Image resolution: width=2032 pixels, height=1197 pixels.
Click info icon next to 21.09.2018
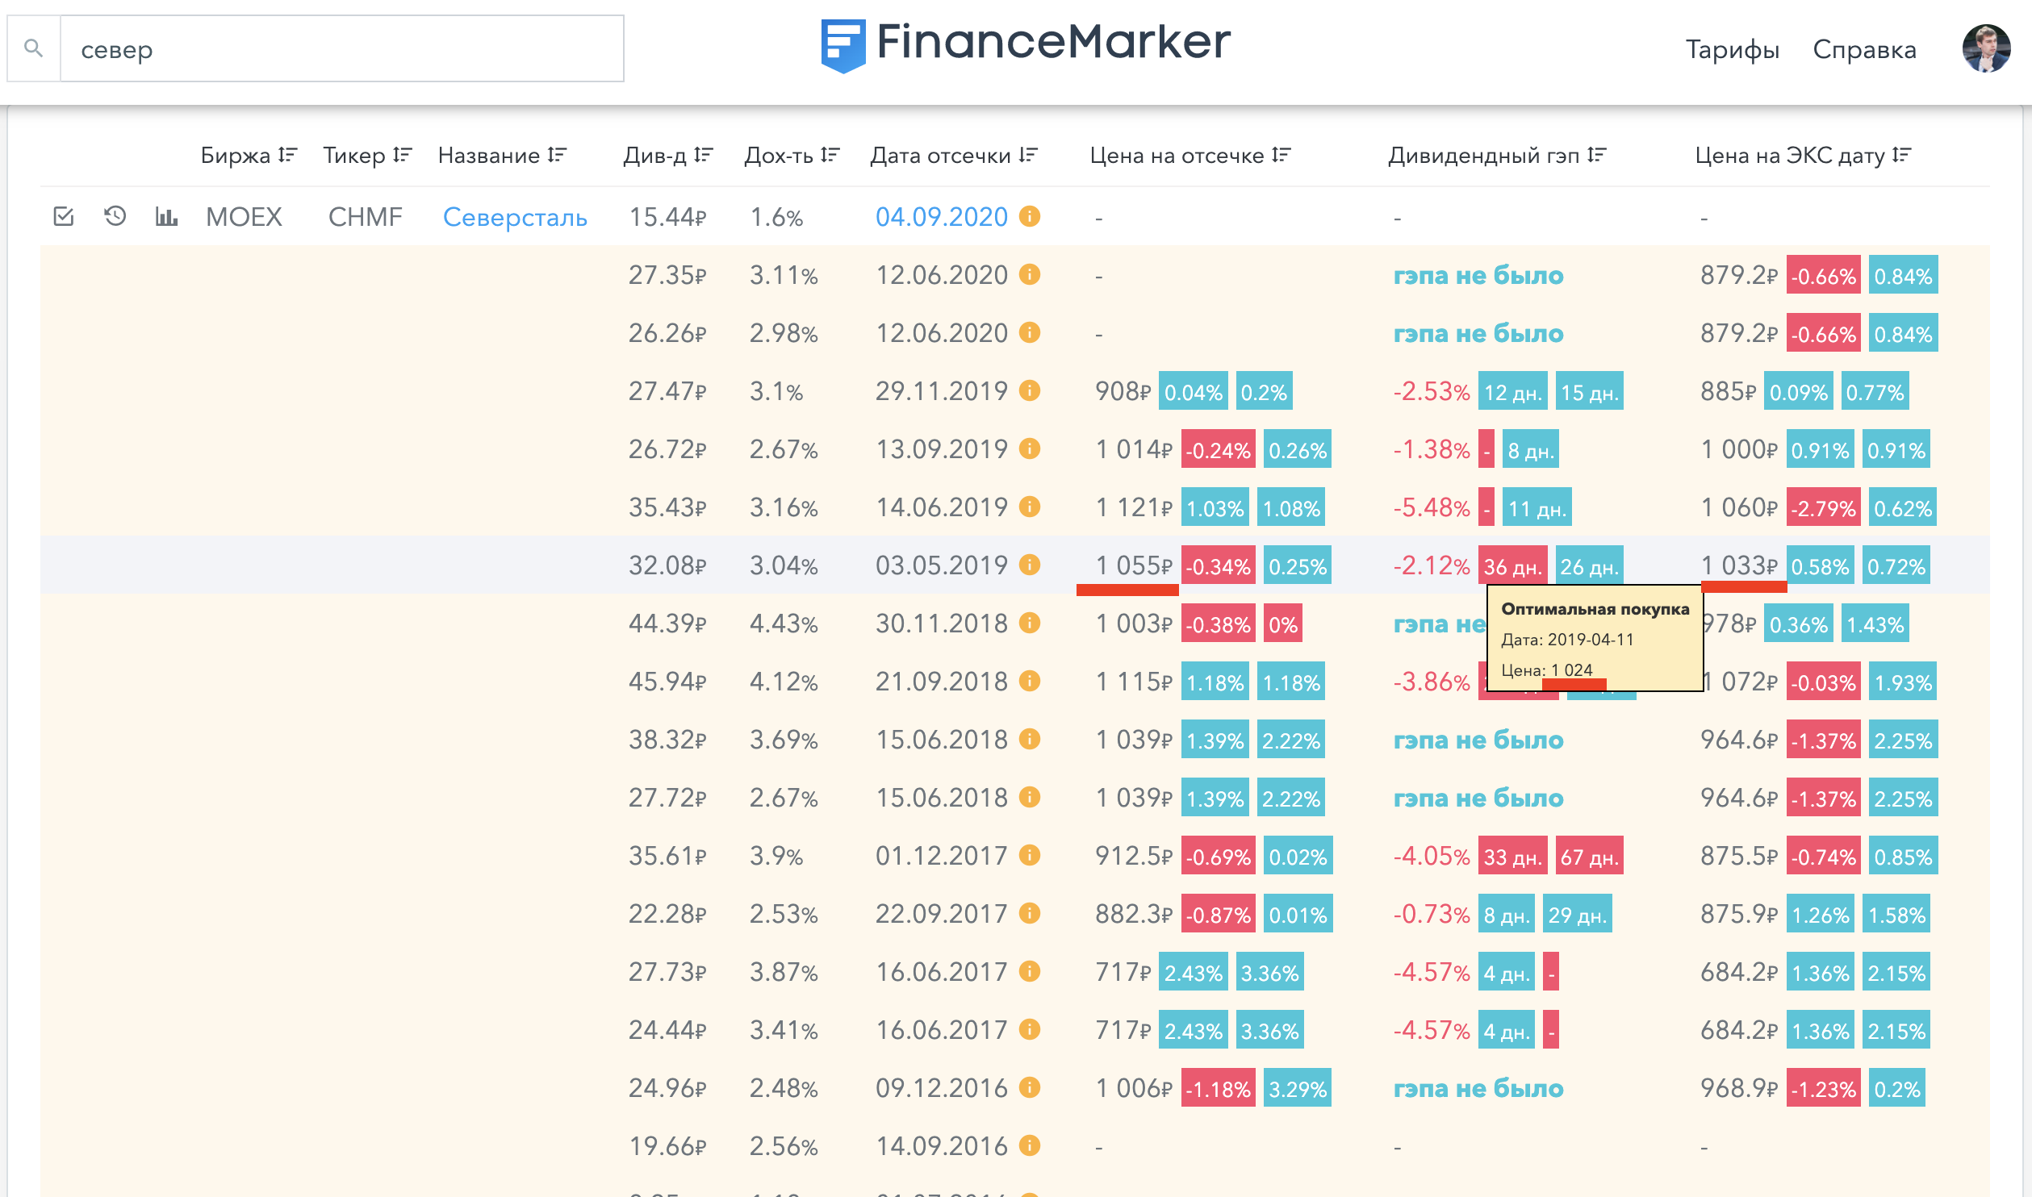point(1030,681)
